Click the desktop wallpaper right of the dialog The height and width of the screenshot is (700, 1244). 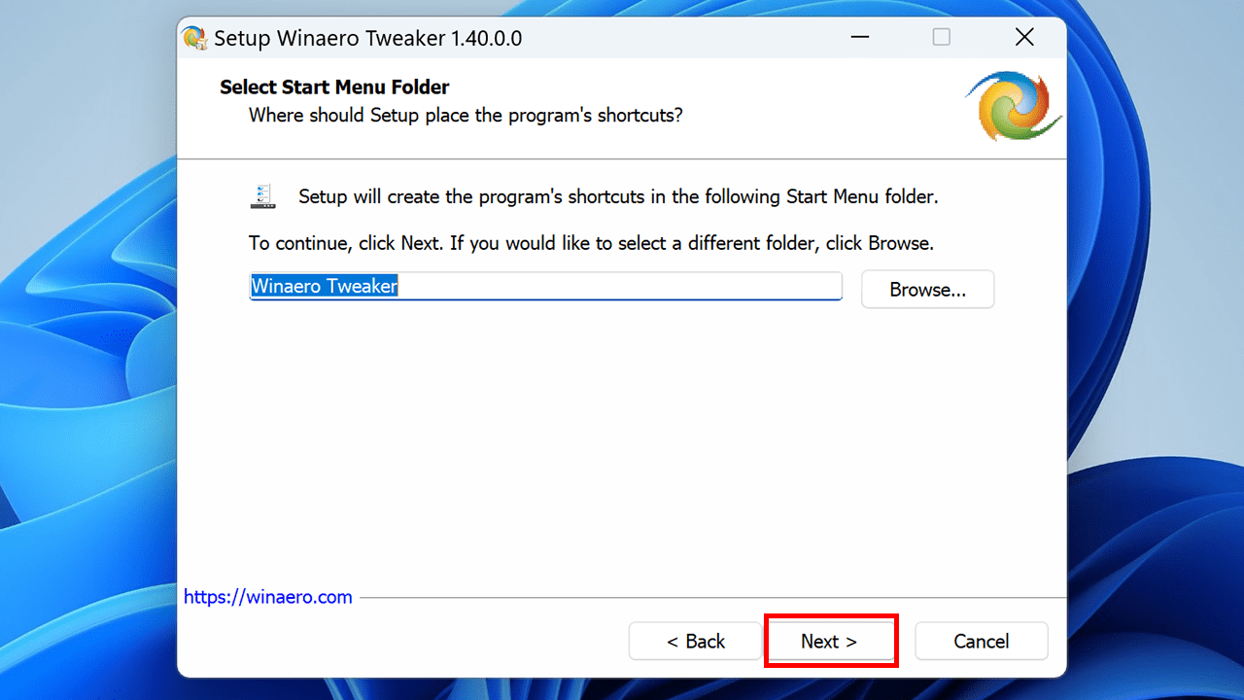[1157, 389]
